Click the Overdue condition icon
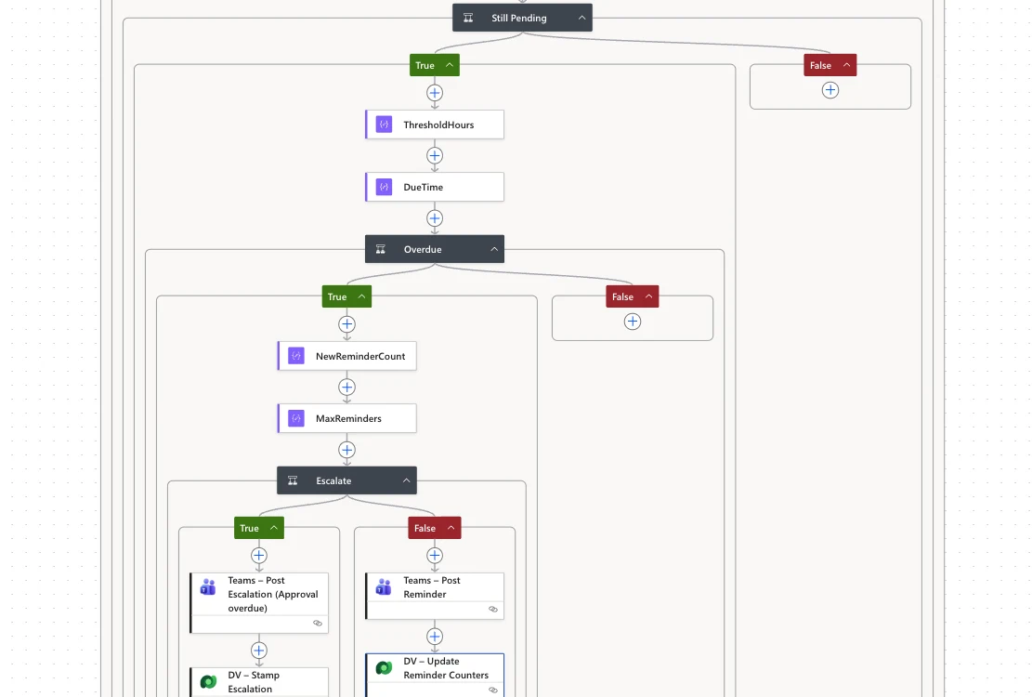Screen dimensions: 1032x697 381,249
